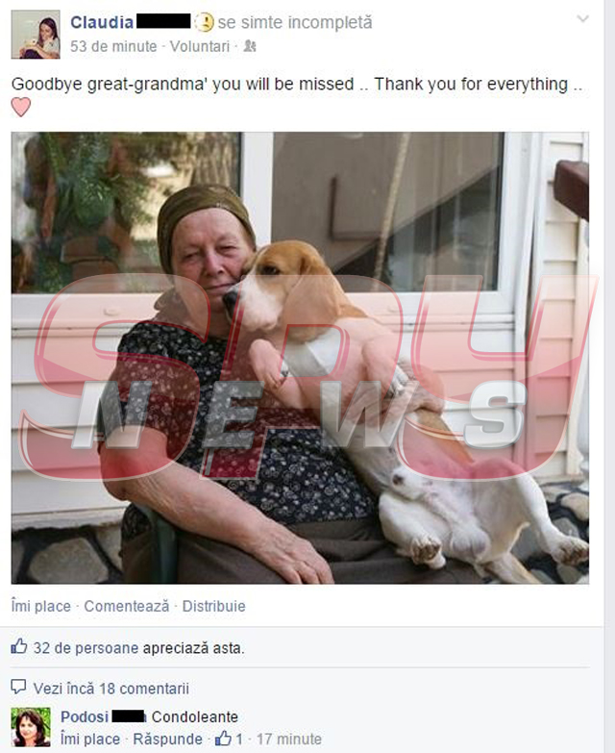
Task: Like the post with Îmi place
Action: pos(41,606)
